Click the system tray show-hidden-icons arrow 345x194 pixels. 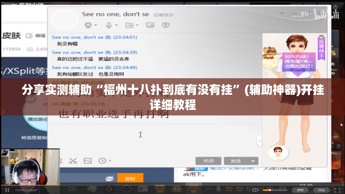pos(208,189)
